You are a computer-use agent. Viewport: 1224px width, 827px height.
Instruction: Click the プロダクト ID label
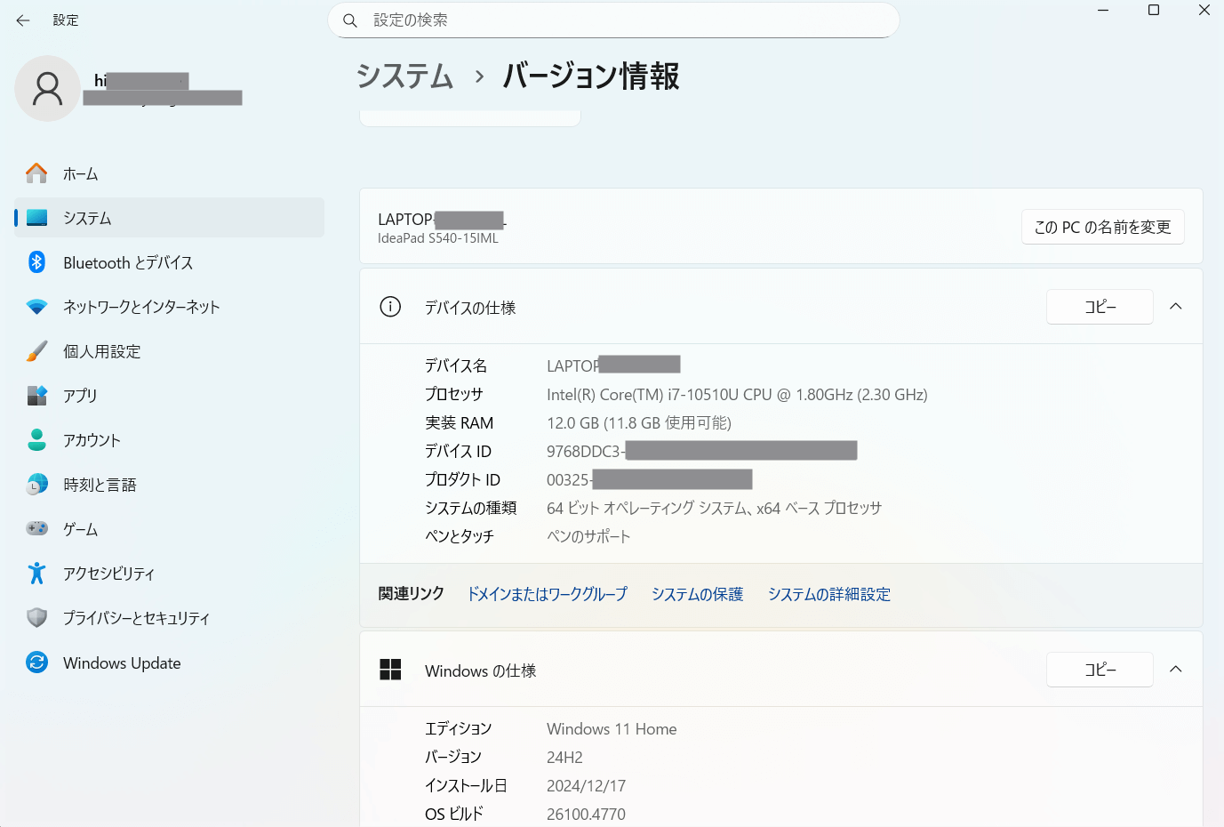tap(462, 480)
